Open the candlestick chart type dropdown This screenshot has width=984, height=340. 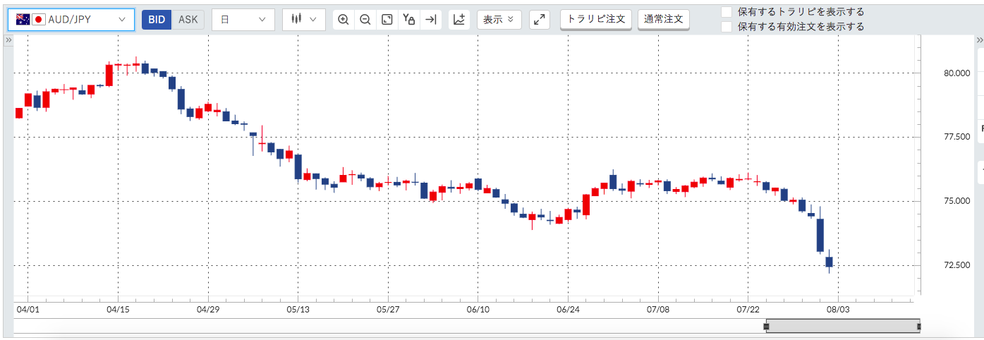click(303, 20)
